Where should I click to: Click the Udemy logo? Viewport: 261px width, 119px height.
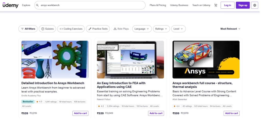click(10, 5)
